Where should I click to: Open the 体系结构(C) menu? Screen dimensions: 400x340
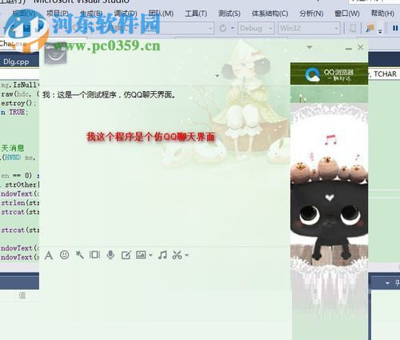270,14
